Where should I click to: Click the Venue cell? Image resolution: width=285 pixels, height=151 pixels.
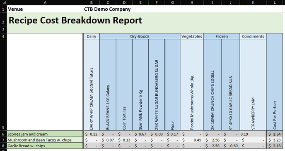(x=45, y=9)
